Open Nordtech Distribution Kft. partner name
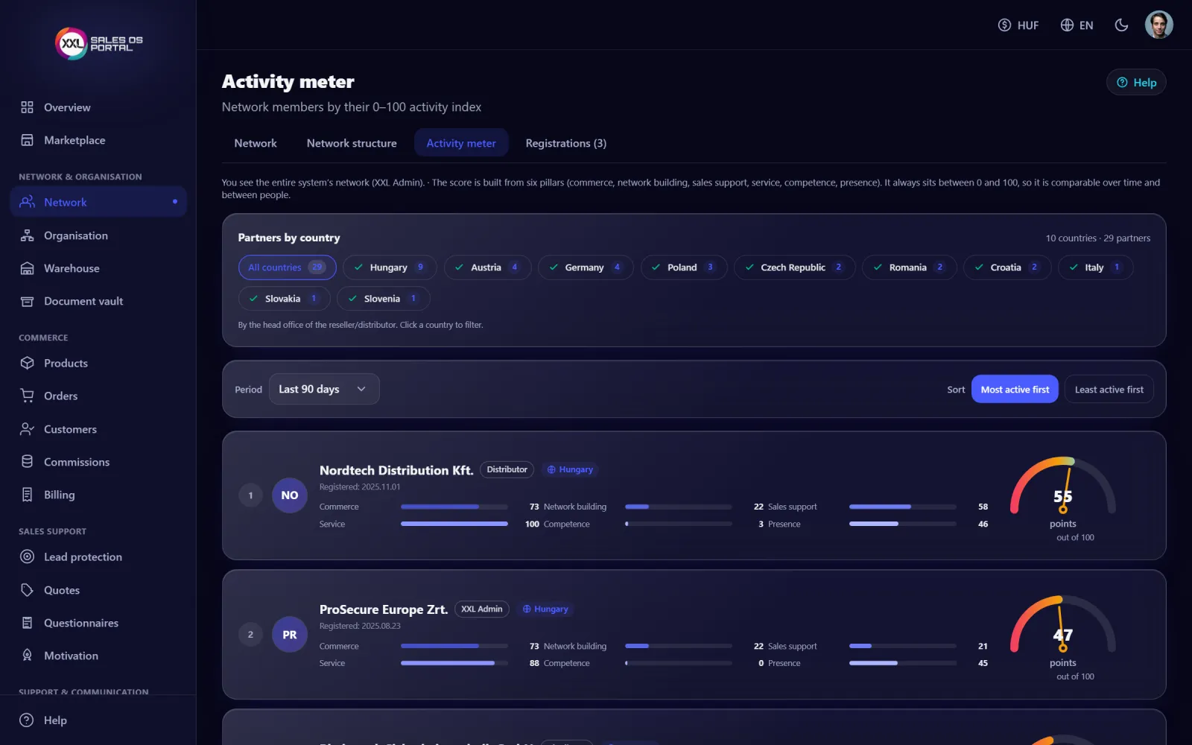Screen dimensions: 1192x745 click(x=396, y=470)
